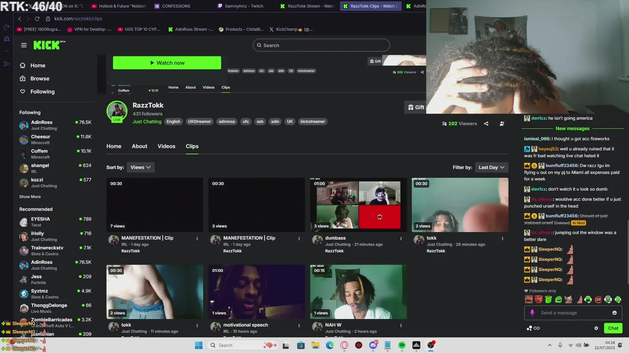Screen dimensions: 629x353
Task: Switch to the Videos tab
Action: [167, 146]
